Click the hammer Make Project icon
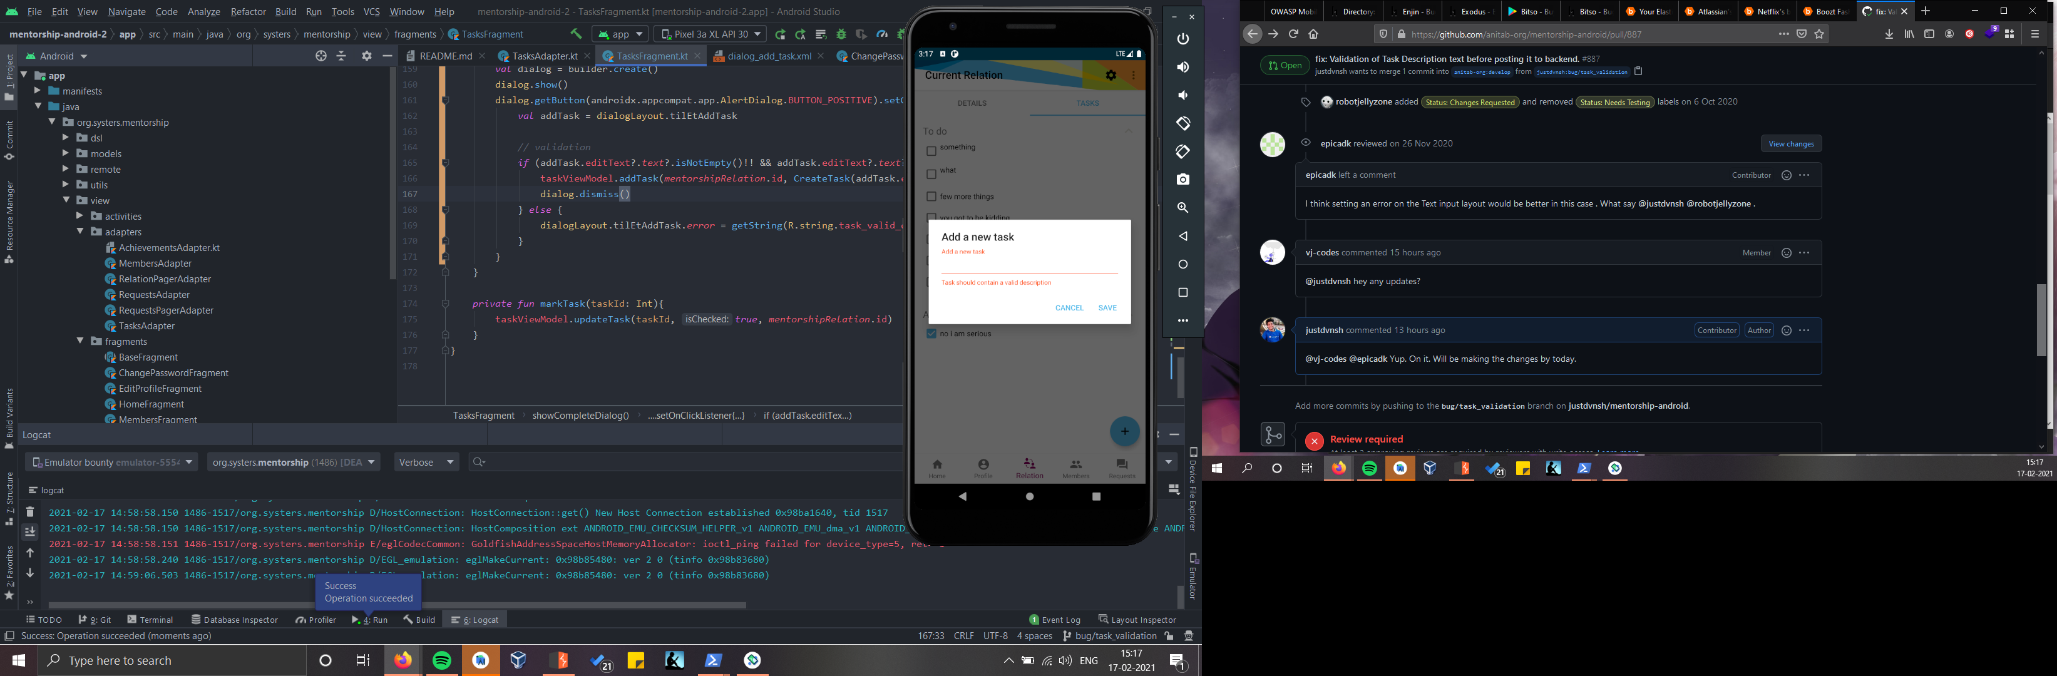Image resolution: width=2057 pixels, height=676 pixels. pos(576,34)
